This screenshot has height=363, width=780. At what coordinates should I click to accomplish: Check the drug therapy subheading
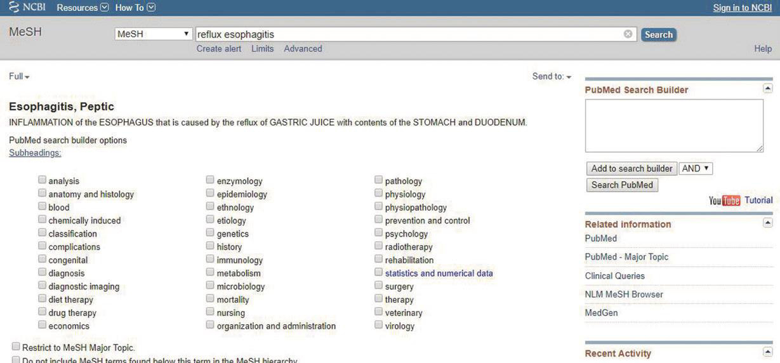pos(42,312)
